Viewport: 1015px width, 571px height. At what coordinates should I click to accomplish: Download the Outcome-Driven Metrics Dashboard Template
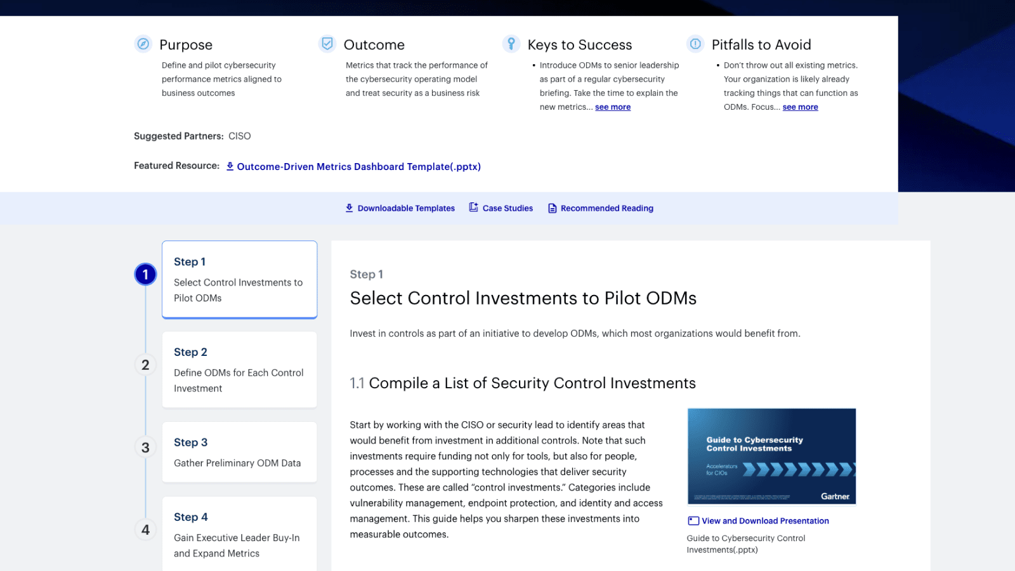click(359, 166)
